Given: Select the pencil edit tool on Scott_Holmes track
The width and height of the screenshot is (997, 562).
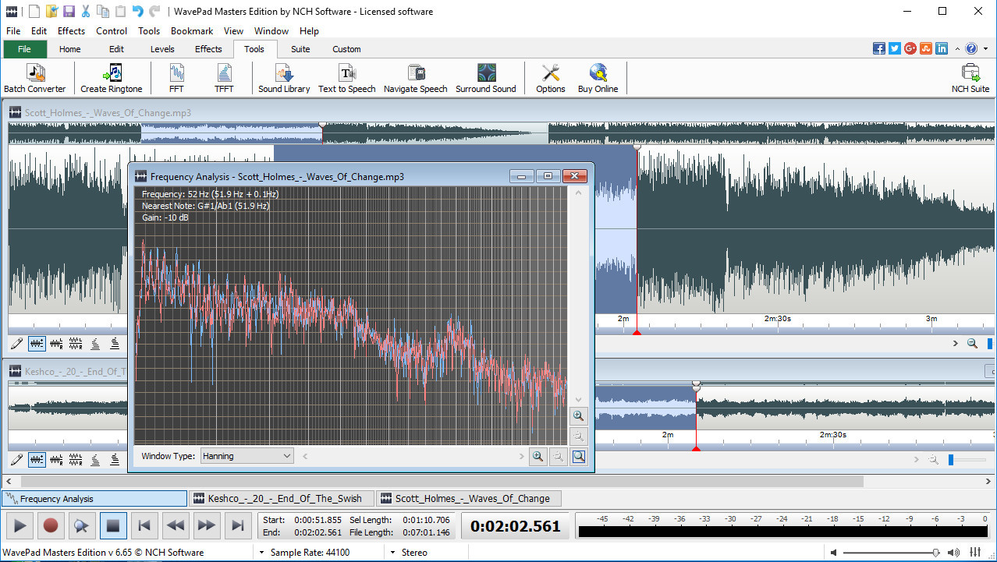Looking at the screenshot, I should (x=17, y=343).
